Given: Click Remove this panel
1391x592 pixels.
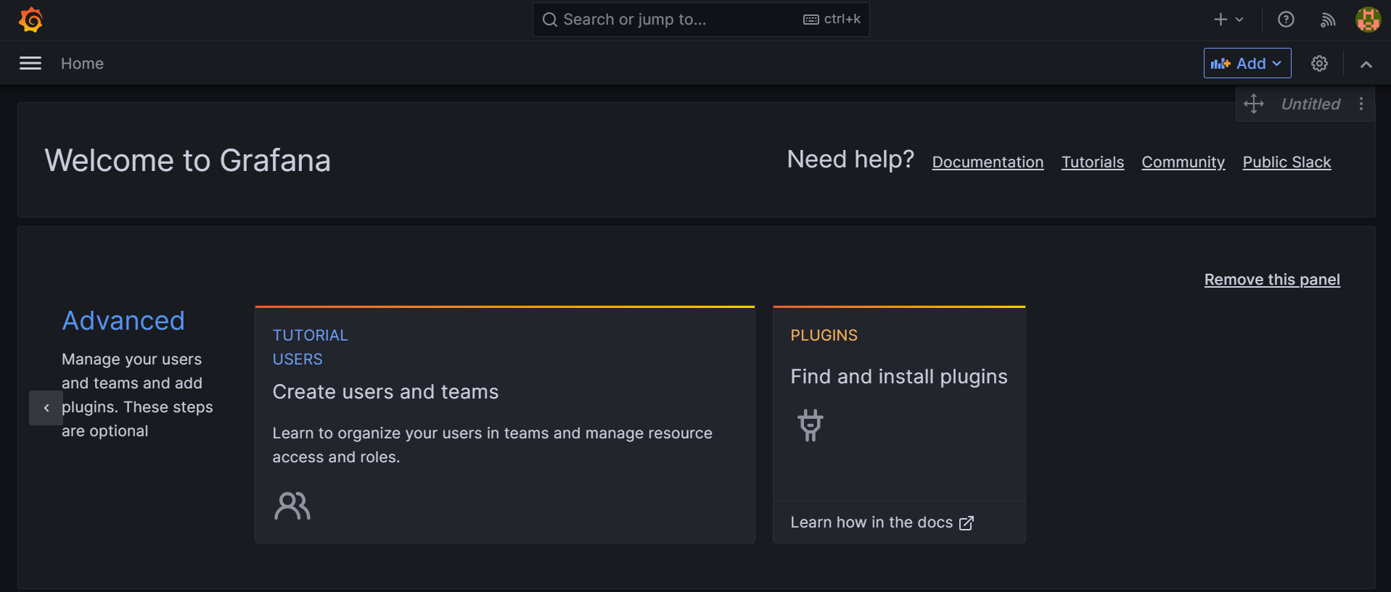Looking at the screenshot, I should [x=1271, y=280].
